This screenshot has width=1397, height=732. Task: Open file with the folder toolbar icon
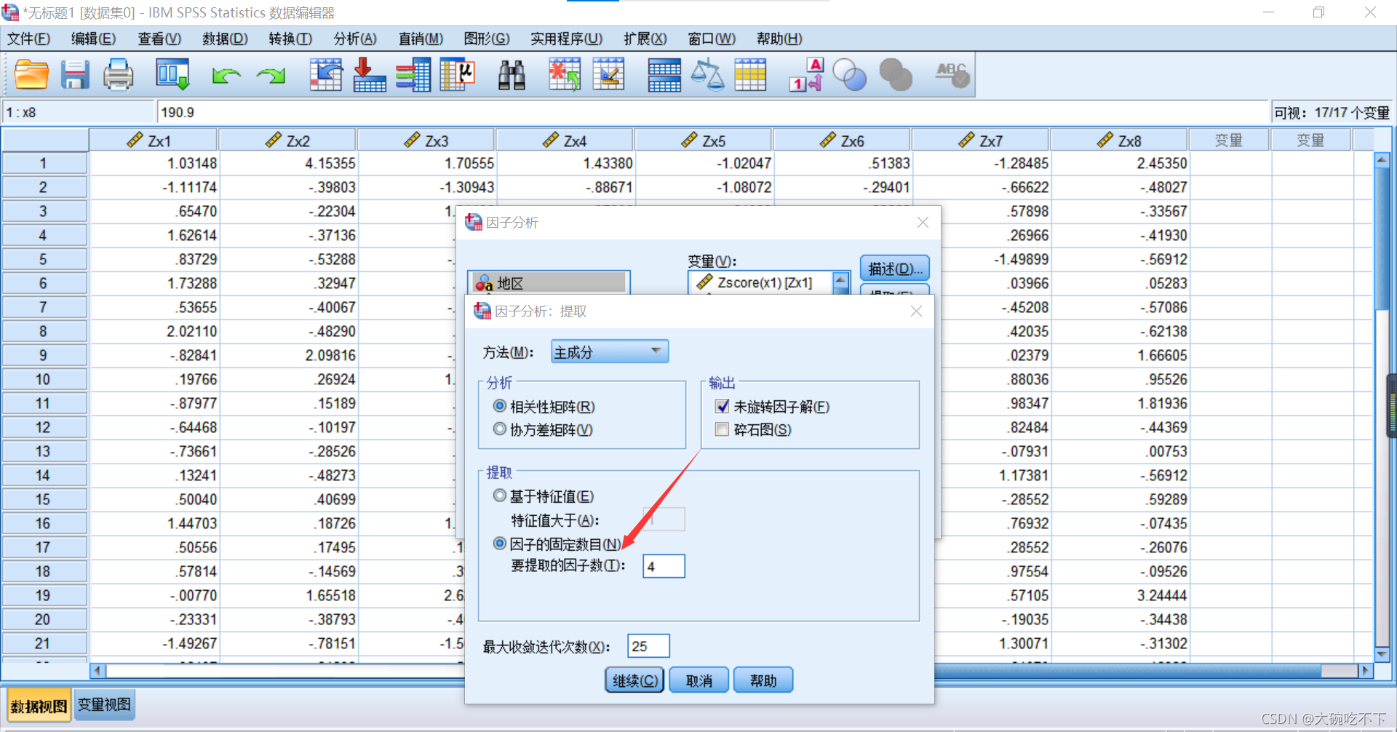(31, 74)
